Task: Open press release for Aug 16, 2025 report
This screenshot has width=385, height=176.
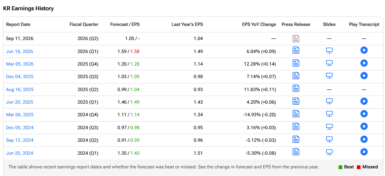Action: 296,88
